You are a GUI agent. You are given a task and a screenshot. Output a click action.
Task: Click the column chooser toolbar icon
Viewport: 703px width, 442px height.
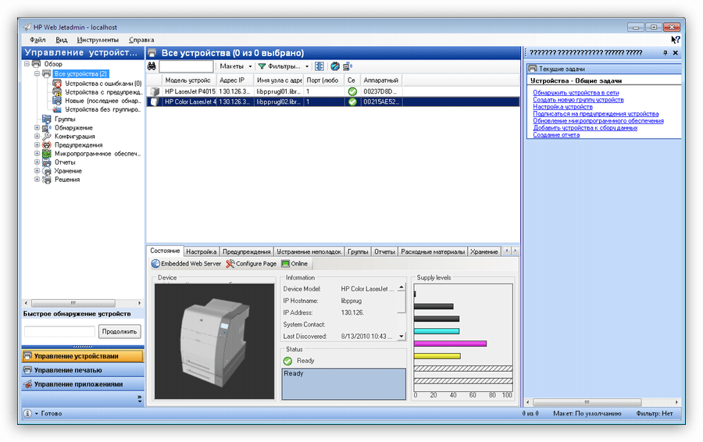pos(320,67)
